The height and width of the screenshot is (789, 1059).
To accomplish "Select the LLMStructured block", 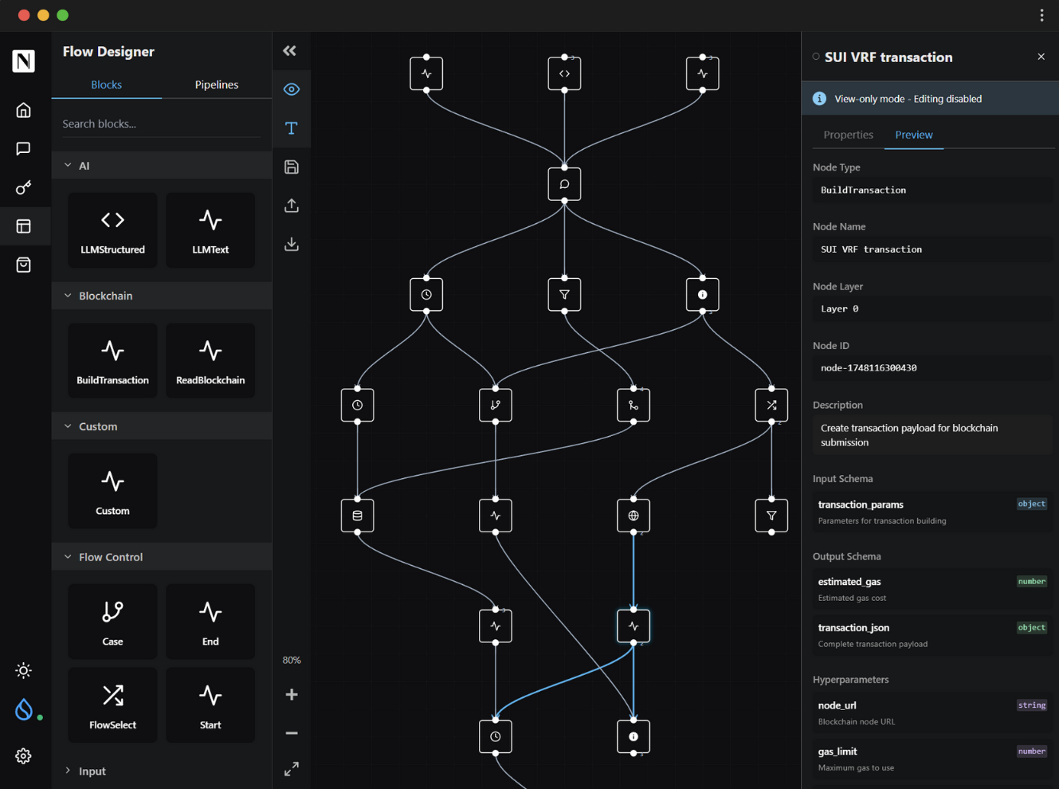I will pyautogui.click(x=112, y=230).
